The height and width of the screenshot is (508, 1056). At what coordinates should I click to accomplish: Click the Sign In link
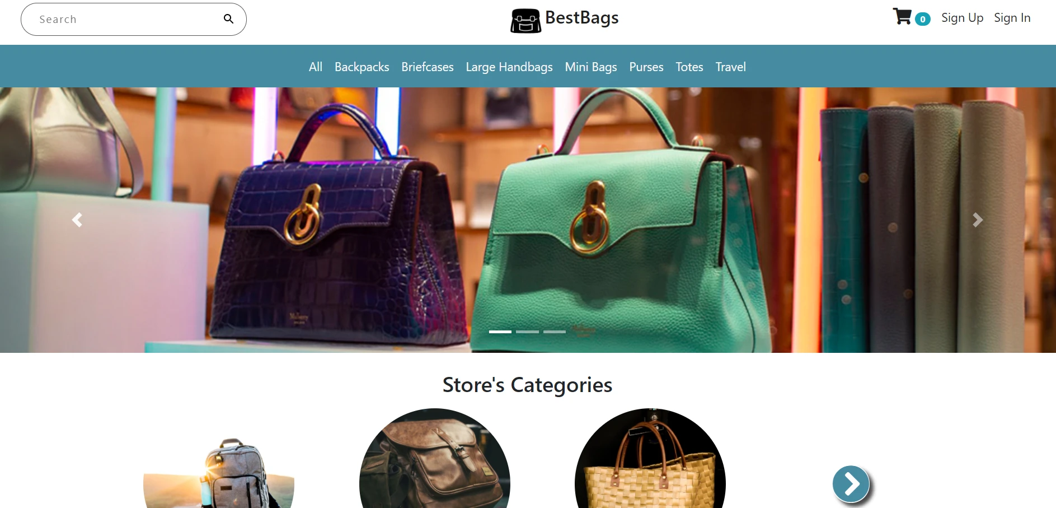point(1012,18)
